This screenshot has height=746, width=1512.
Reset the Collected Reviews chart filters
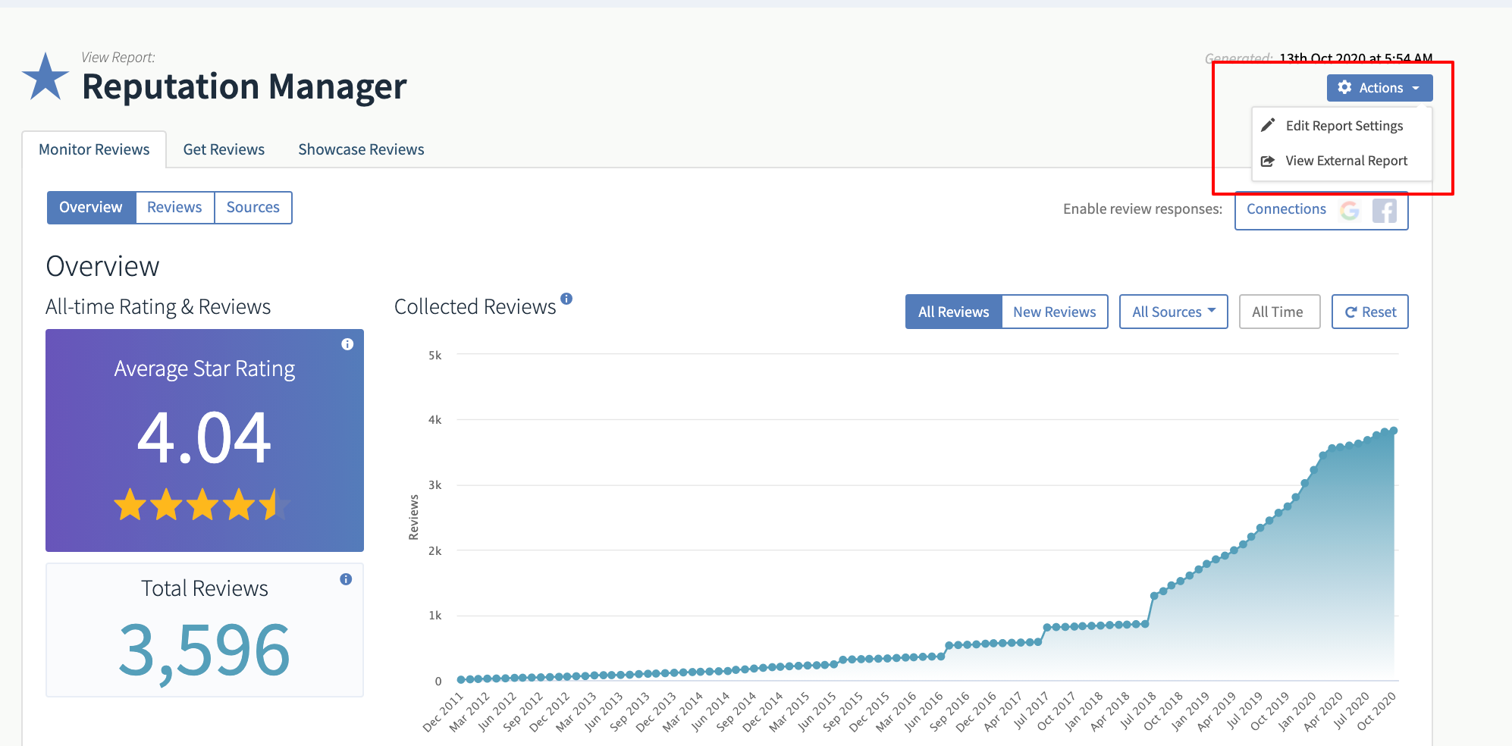tap(1369, 311)
